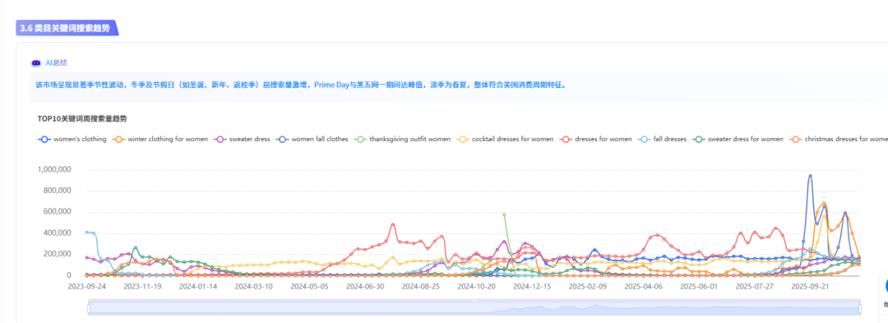Click the 2025-04-06 x-axis date label

643,286
